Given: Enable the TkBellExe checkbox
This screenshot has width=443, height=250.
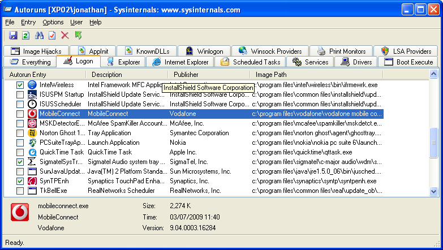Looking at the screenshot, I should click(x=20, y=191).
